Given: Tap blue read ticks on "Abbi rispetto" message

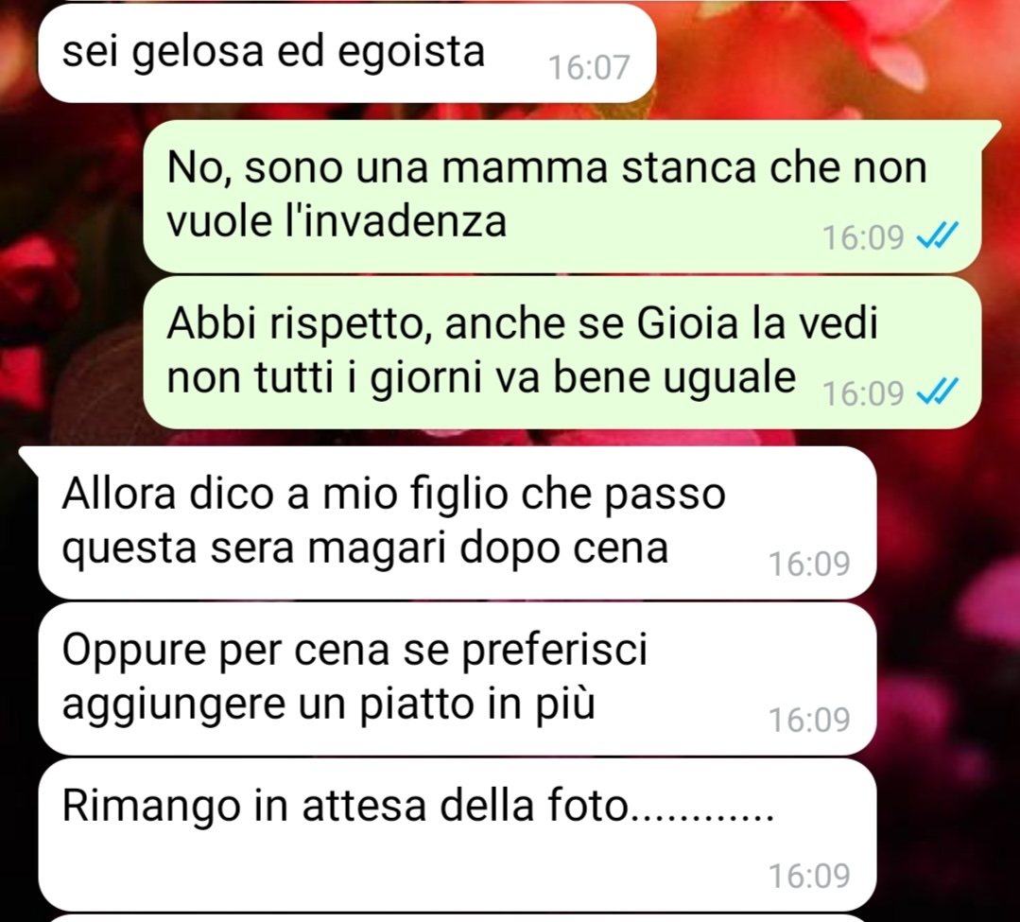Looking at the screenshot, I should coord(938,392).
